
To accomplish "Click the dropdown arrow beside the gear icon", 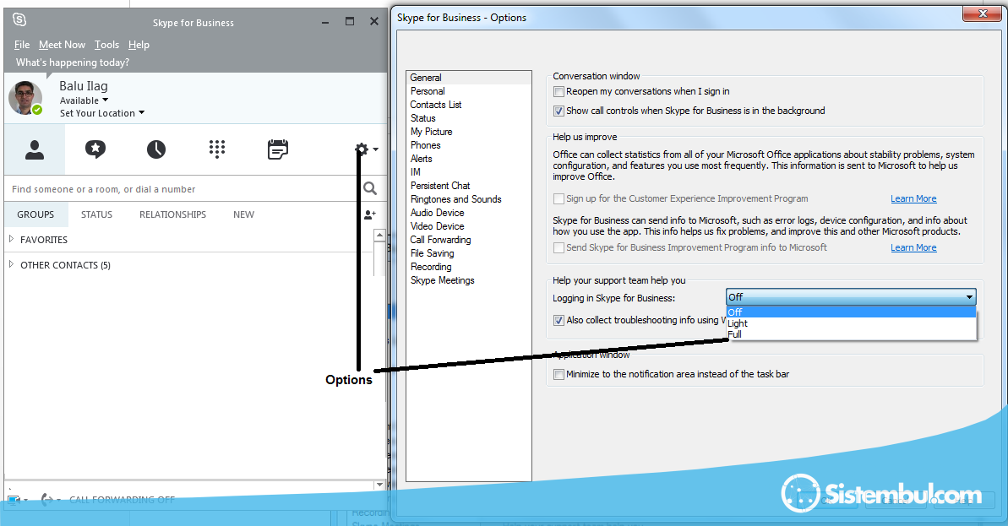I will (375, 149).
